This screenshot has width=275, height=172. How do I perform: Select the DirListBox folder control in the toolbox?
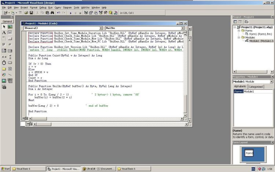tap(4, 69)
